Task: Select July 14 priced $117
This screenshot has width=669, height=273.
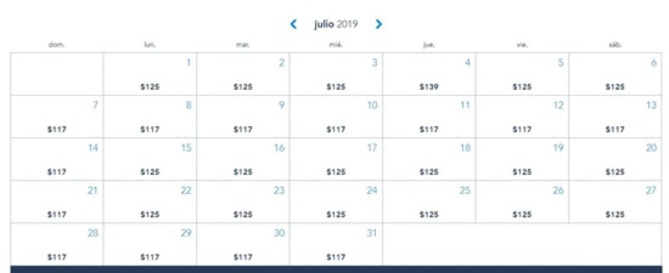Action: tap(57, 159)
